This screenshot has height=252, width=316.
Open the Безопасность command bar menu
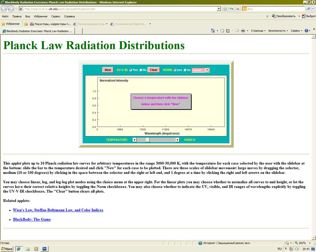278,31
